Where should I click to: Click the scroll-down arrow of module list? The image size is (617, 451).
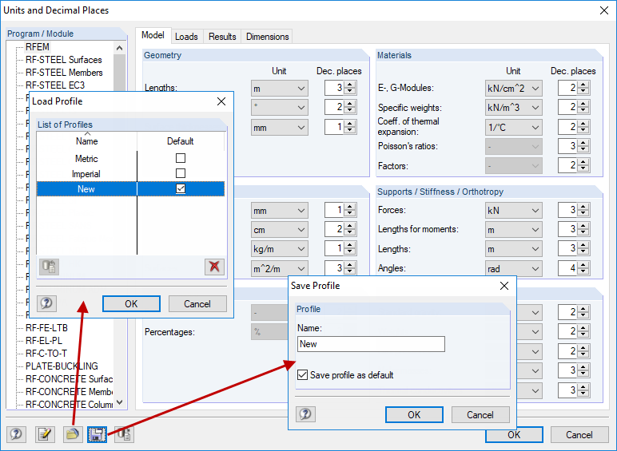(120, 402)
